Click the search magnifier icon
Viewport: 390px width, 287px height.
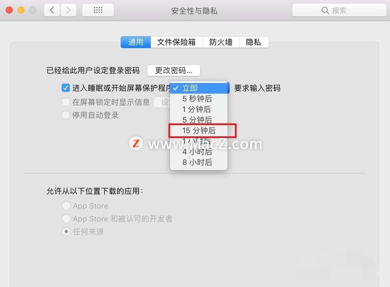coord(325,10)
